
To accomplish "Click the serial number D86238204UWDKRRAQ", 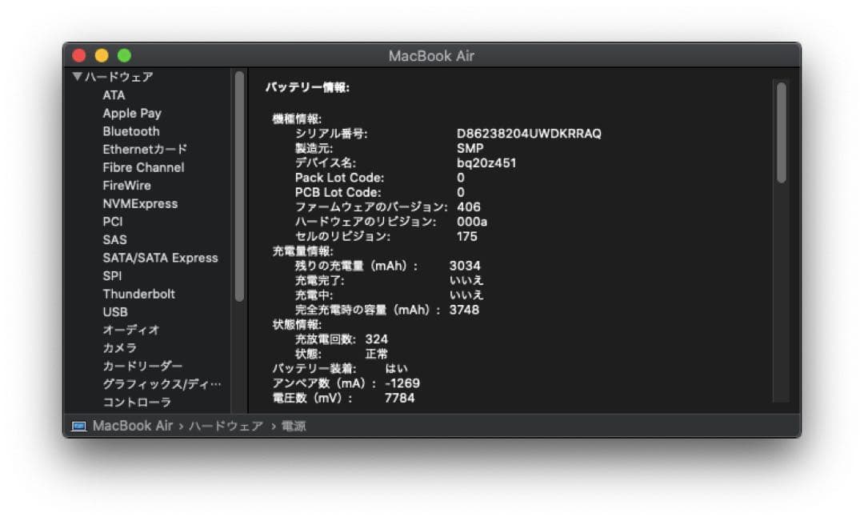I will click(529, 134).
